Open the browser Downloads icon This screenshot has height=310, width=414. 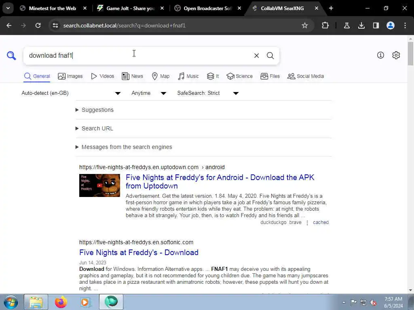click(361, 25)
